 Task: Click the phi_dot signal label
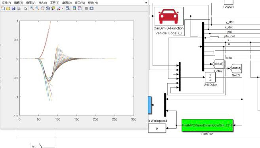[x=229, y=36]
